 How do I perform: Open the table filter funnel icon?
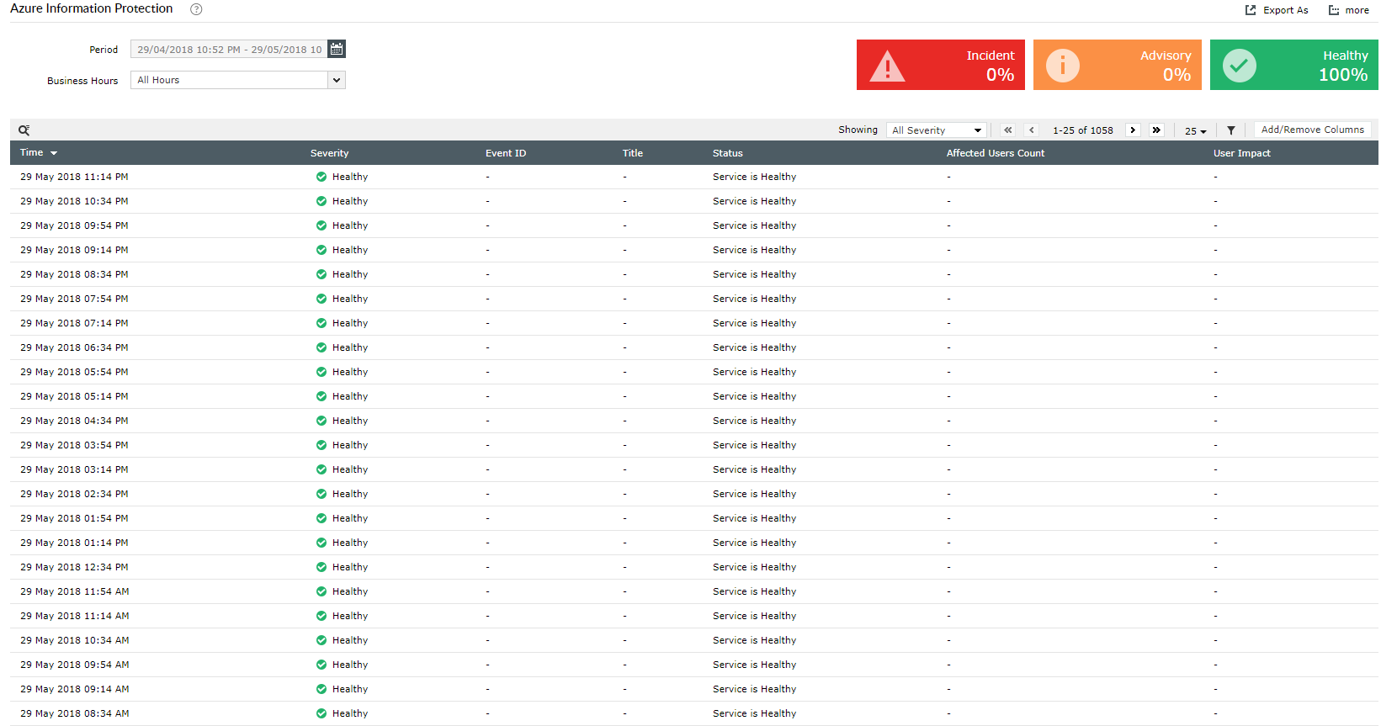(x=1231, y=130)
